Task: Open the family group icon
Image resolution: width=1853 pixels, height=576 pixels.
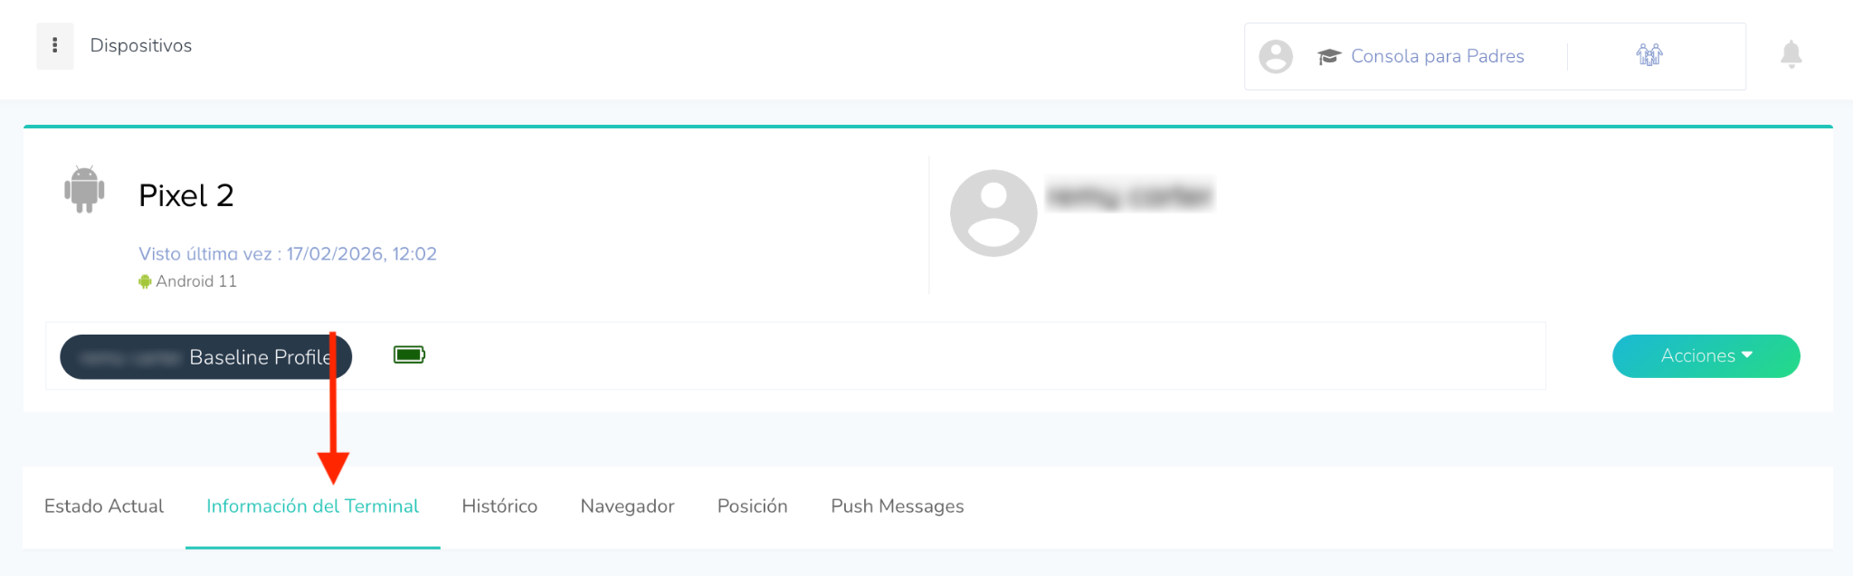Action: coord(1649,55)
